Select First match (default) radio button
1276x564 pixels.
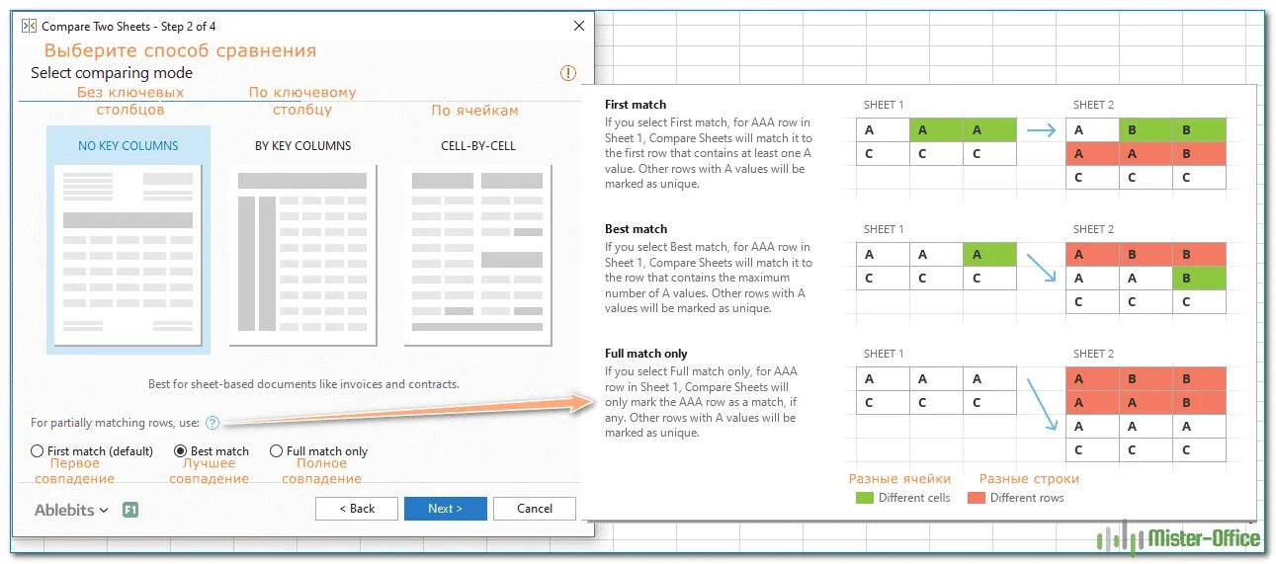(38, 451)
